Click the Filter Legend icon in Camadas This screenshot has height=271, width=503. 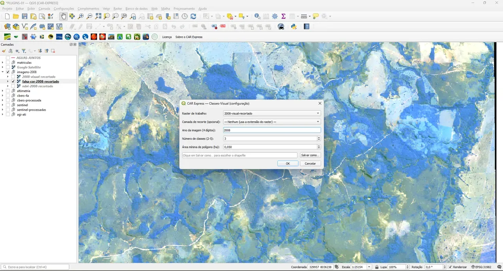click(24, 51)
